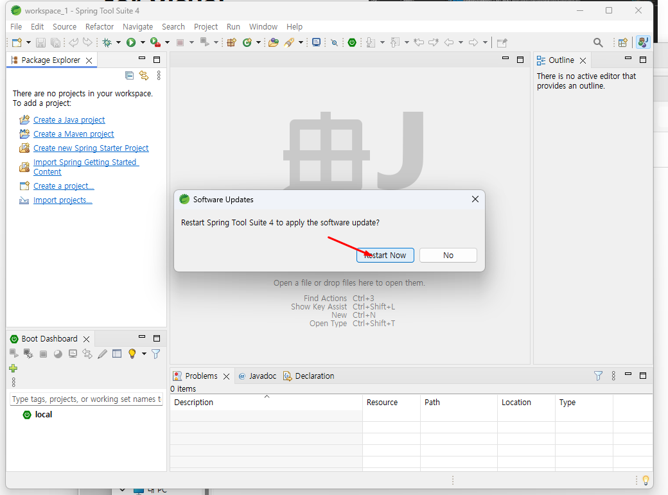
Task: Open the dropdown arrow beside Next Annotation icon
Action: (x=382, y=42)
